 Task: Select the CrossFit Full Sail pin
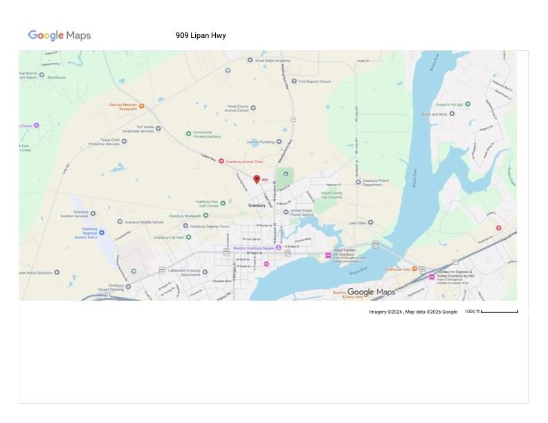point(468,104)
